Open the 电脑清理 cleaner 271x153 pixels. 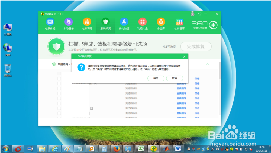click(x=87, y=24)
